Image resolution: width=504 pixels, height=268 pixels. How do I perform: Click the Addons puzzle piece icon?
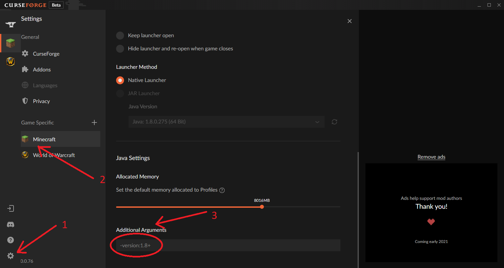click(x=25, y=69)
